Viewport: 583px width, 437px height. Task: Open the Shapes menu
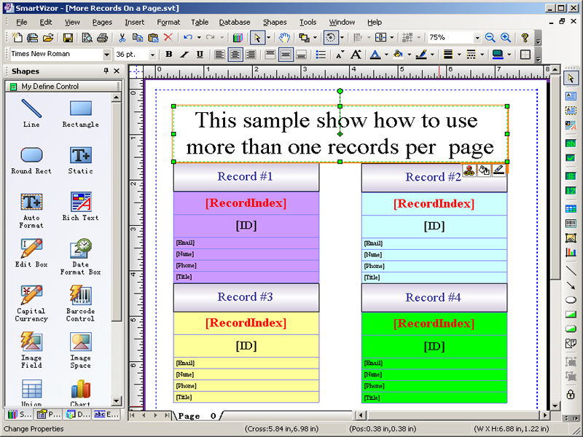click(x=275, y=23)
